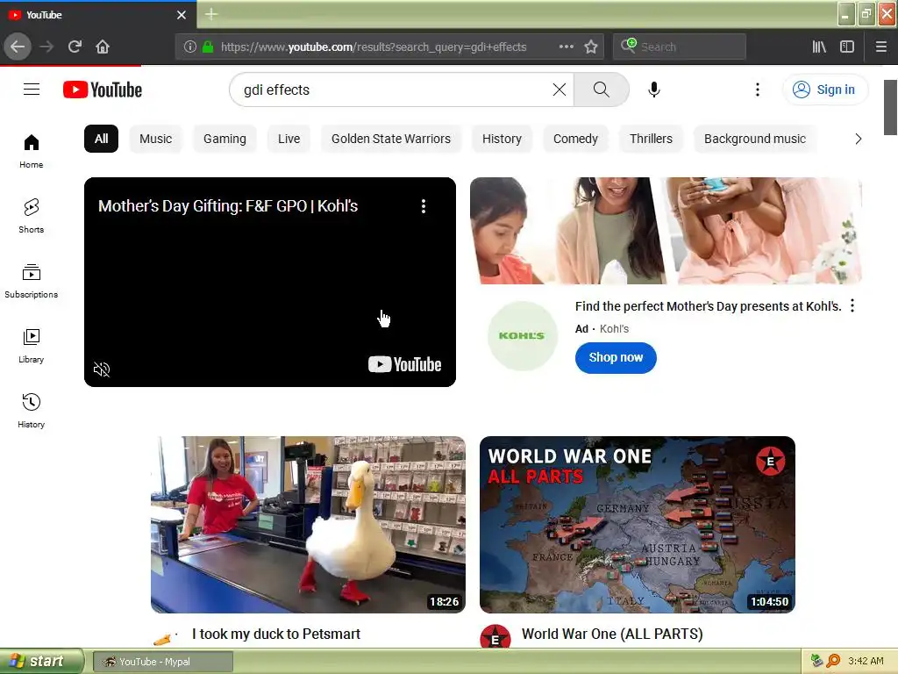Select the History filter chip
Image resolution: width=898 pixels, height=674 pixels.
click(x=502, y=139)
